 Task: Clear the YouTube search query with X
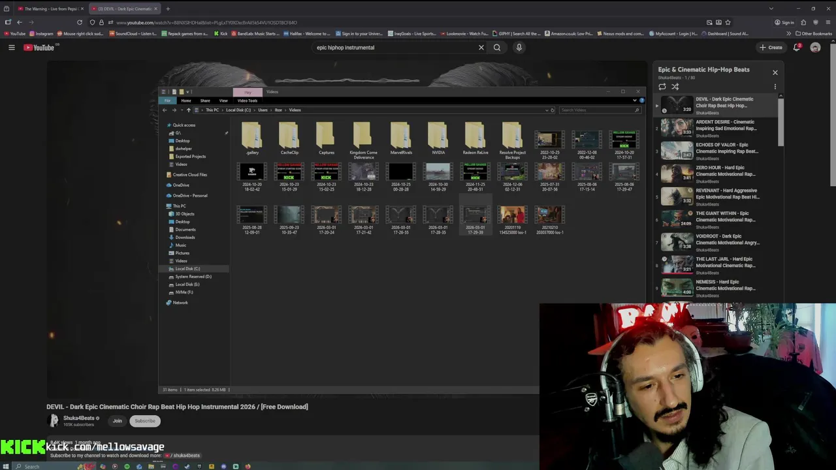click(x=481, y=47)
